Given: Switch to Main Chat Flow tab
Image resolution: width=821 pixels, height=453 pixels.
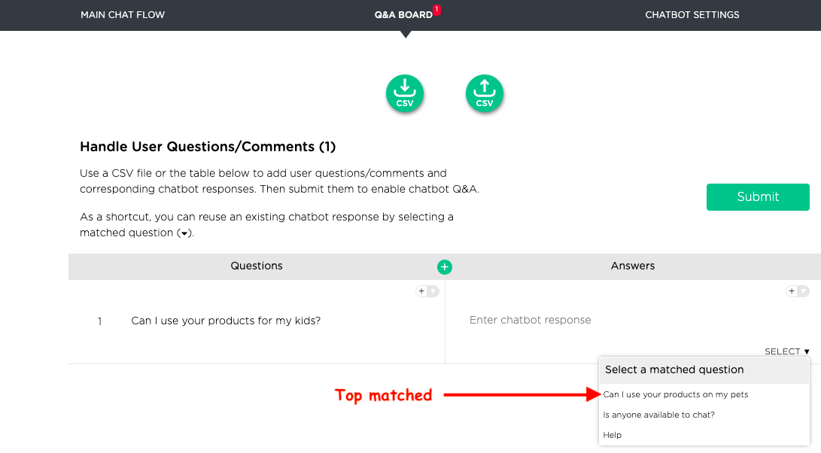Looking at the screenshot, I should click(123, 14).
